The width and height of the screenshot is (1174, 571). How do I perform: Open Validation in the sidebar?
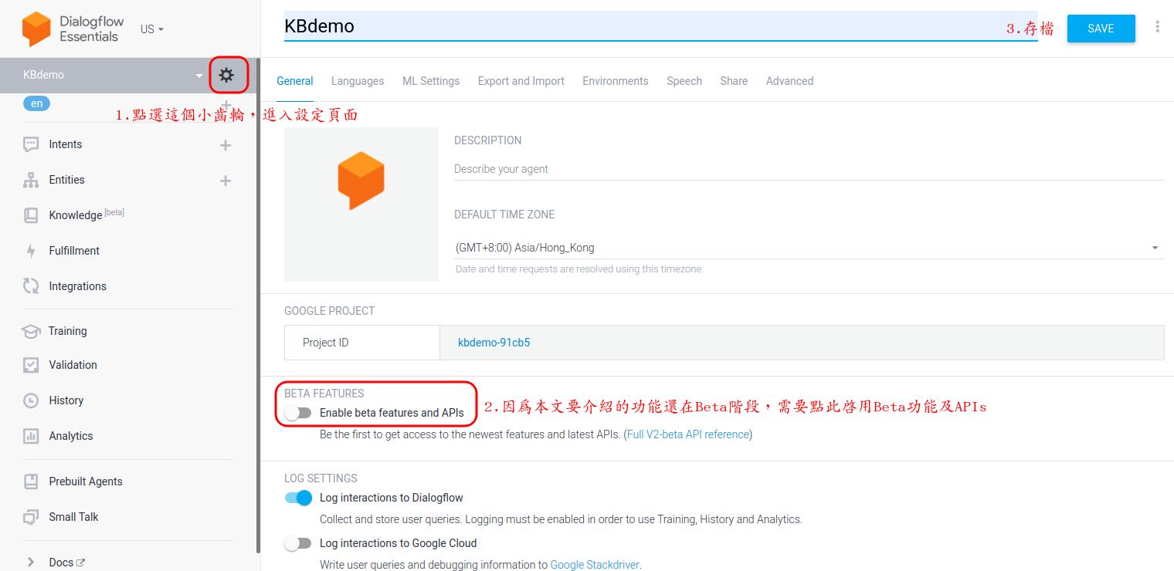(73, 365)
